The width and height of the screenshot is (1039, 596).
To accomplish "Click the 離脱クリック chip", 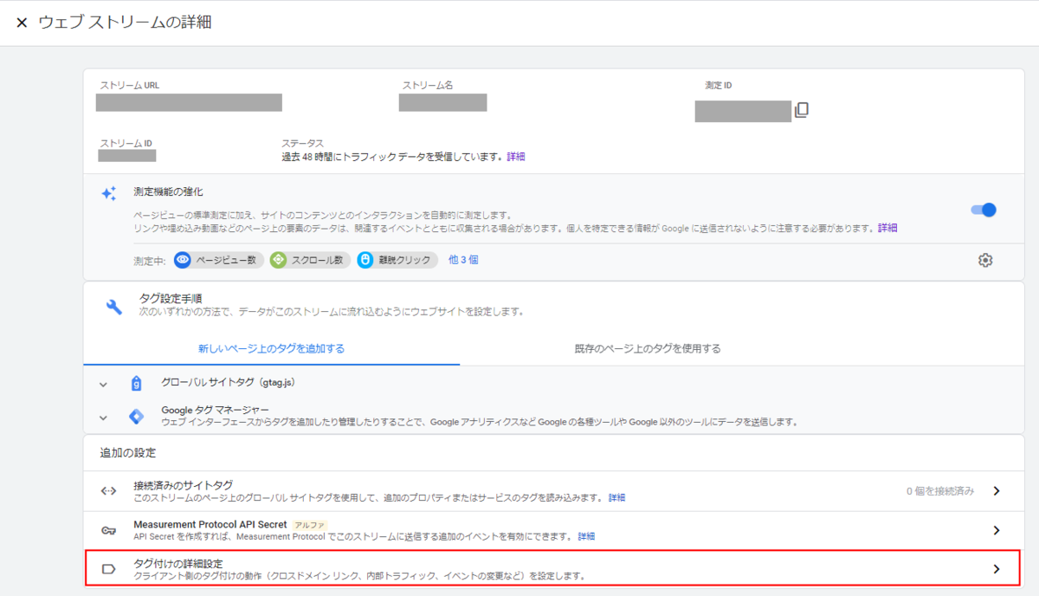I will [x=397, y=260].
